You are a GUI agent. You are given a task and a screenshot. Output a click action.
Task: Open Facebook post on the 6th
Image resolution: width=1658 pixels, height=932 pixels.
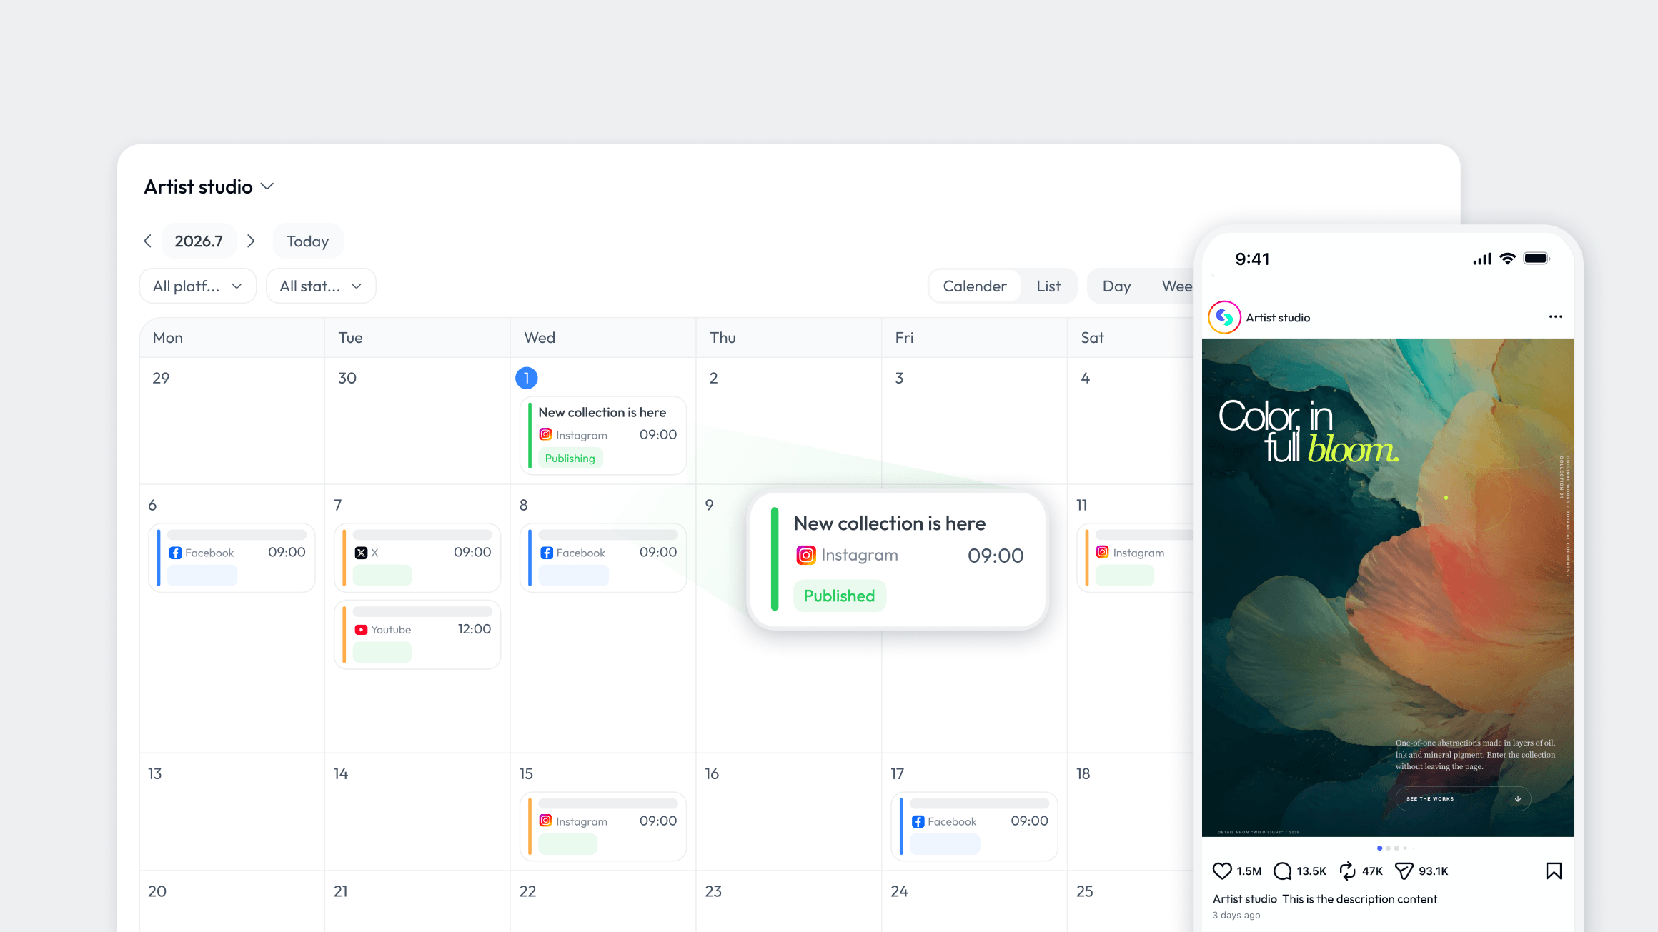pos(232,558)
